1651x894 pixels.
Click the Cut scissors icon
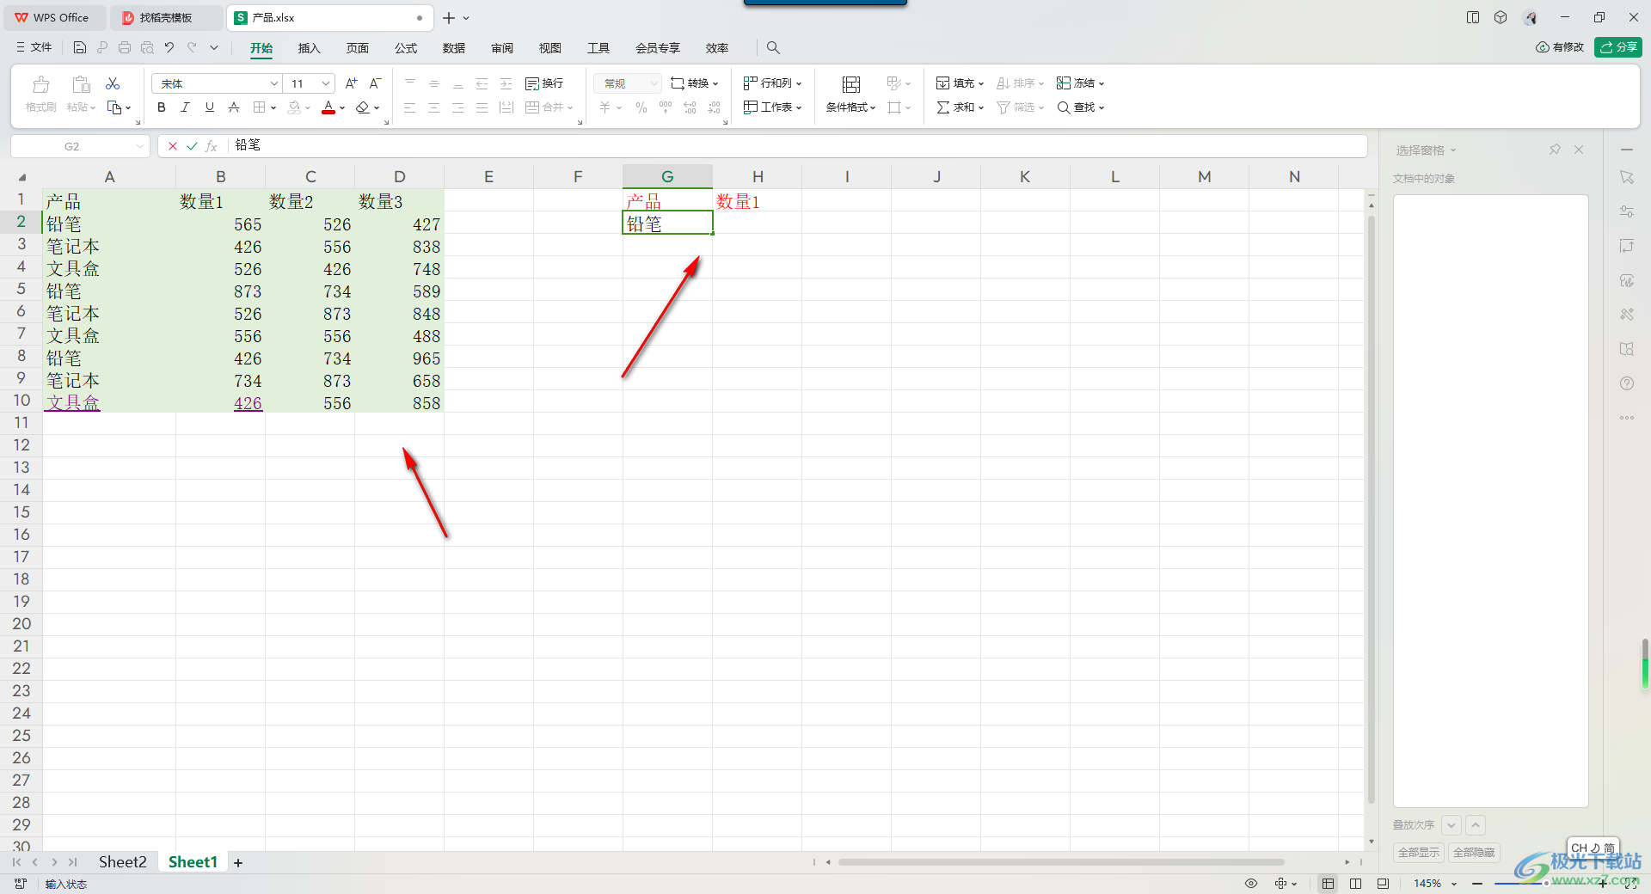[113, 83]
